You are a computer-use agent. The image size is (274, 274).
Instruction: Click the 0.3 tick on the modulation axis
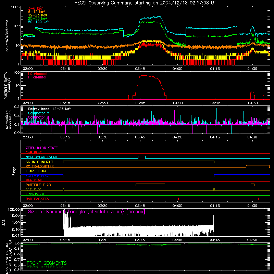click(x=17, y=107)
